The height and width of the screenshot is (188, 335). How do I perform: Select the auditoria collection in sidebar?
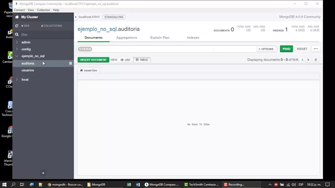[x=43, y=63]
